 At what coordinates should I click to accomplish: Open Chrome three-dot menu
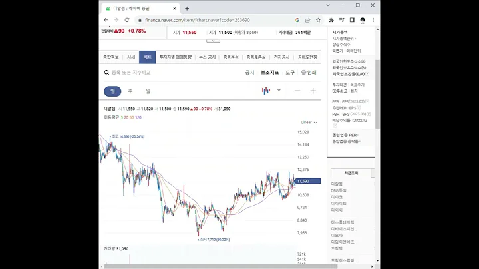[x=373, y=20]
